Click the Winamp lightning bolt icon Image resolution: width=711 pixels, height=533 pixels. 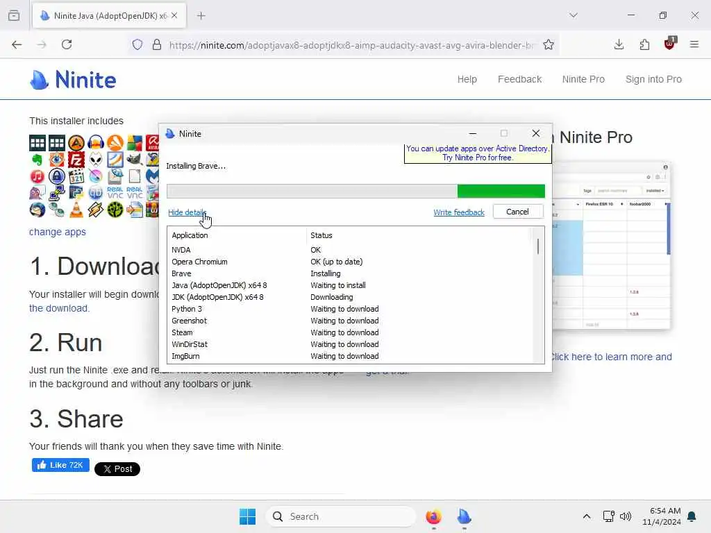pos(96,210)
